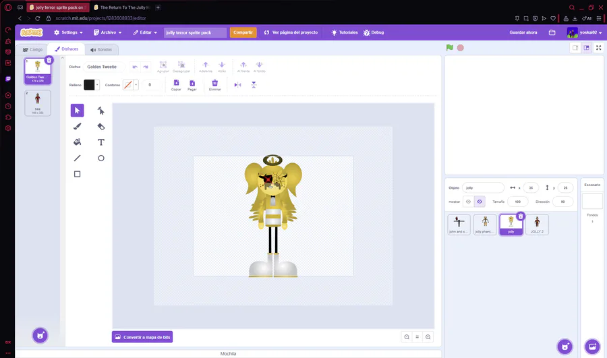Pick the Line tool
The image size is (607, 358).
[x=78, y=158]
